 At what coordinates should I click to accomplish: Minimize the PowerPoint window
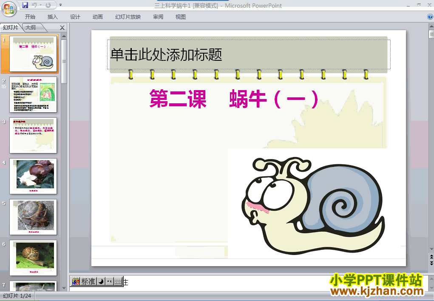[x=408, y=5]
